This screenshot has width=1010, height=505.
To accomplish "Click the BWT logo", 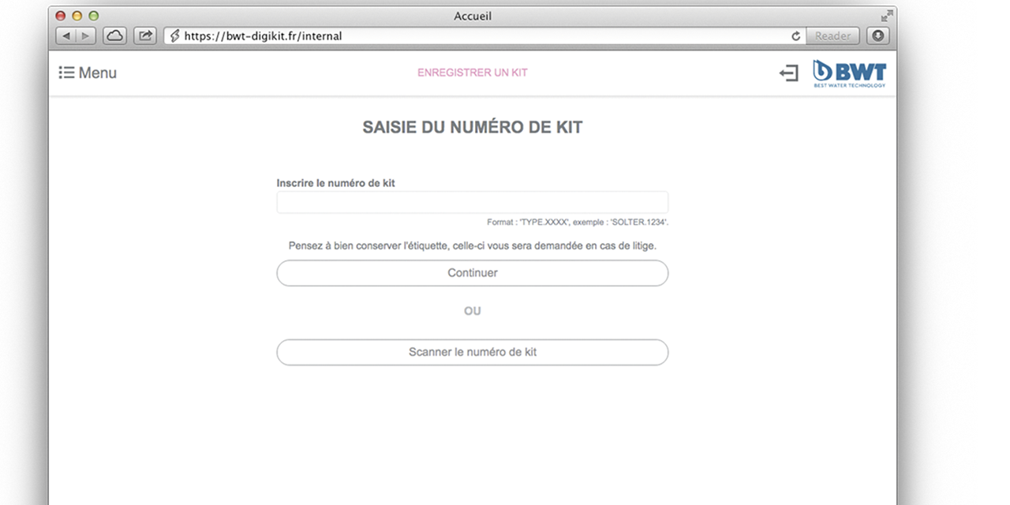I will 849,73.
